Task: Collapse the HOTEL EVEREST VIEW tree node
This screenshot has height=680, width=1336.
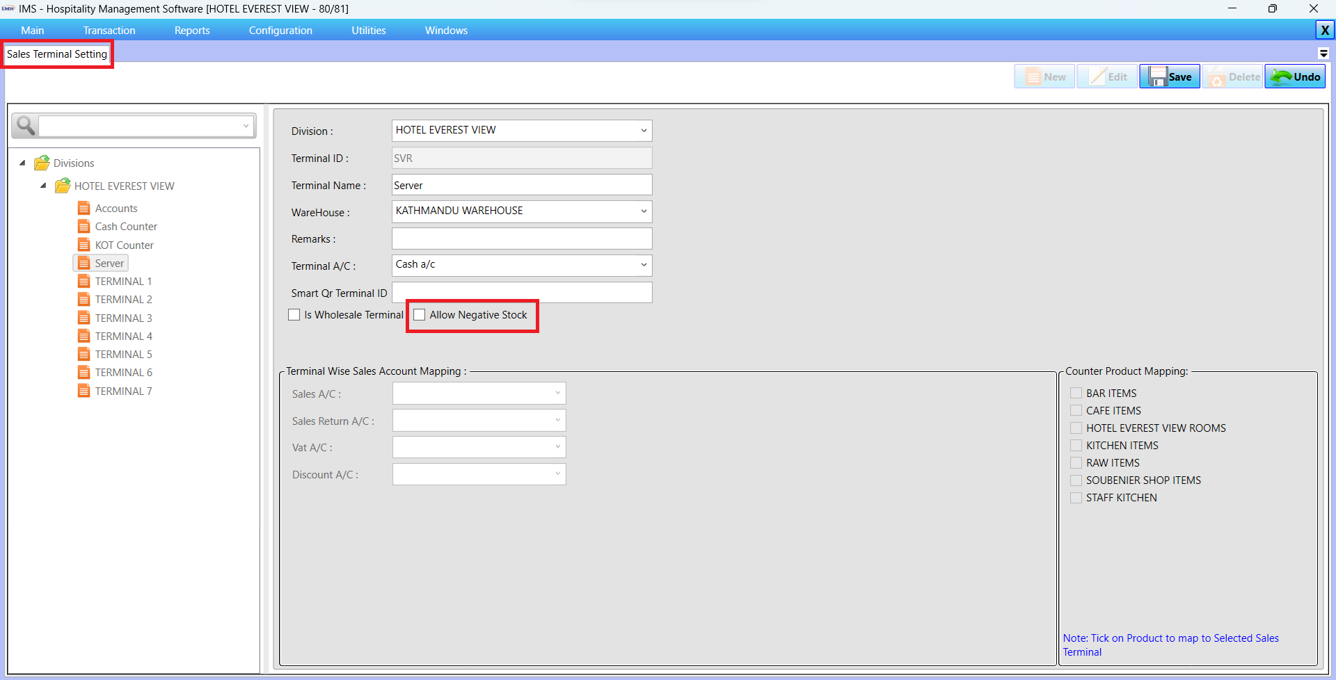Action: click(x=43, y=186)
